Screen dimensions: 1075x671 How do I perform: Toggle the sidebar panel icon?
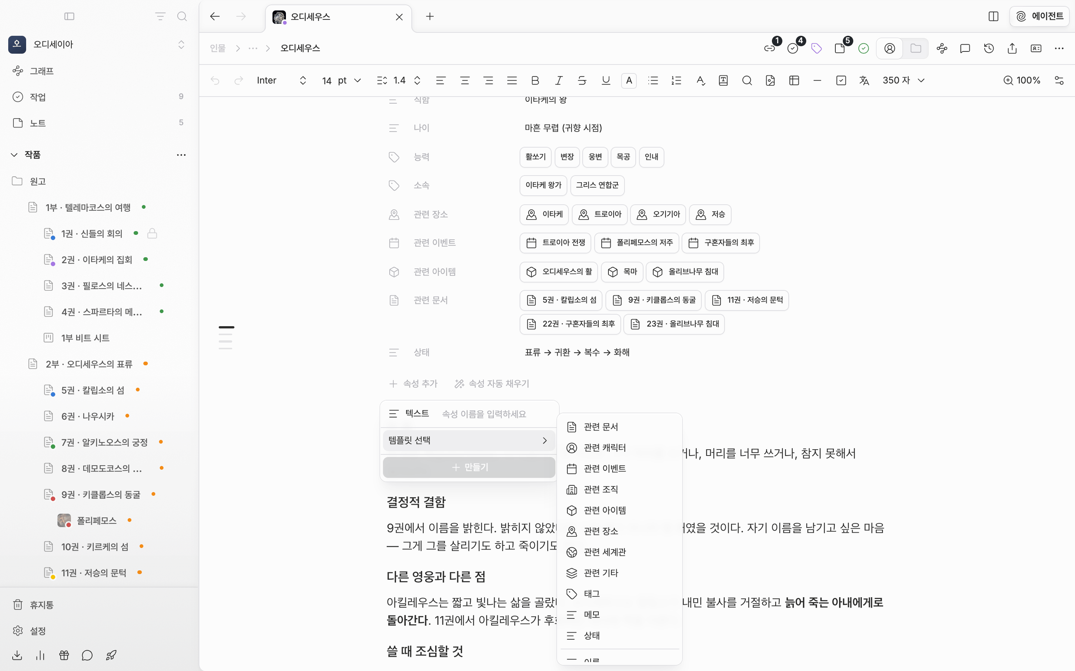[69, 16]
